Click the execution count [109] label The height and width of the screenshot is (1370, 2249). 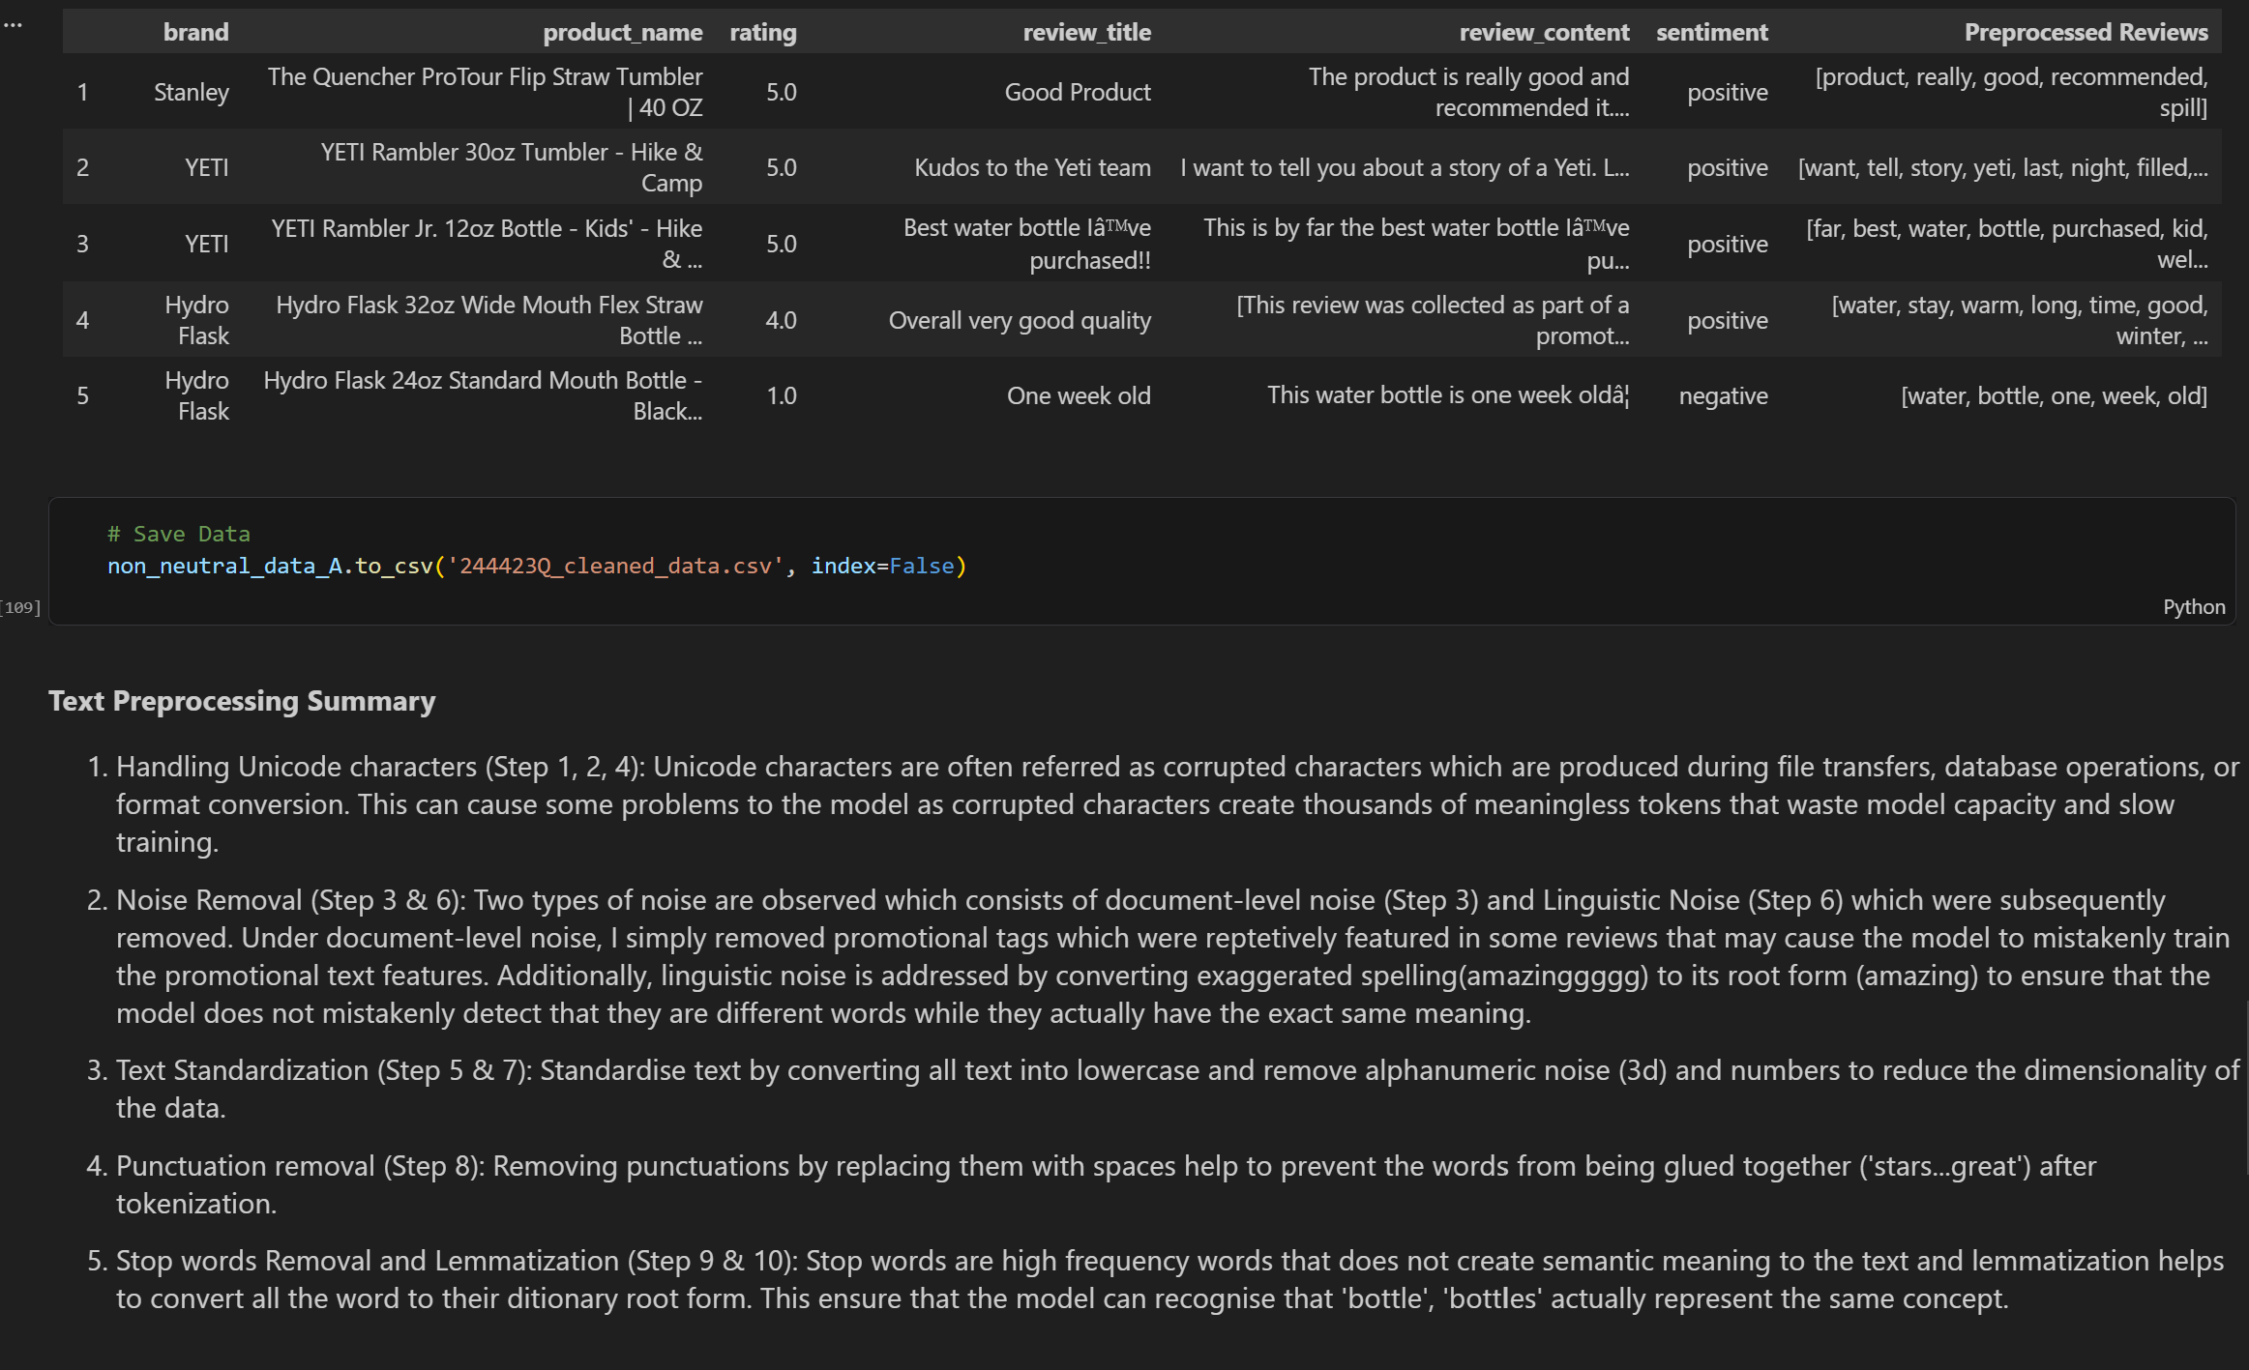[x=21, y=607]
